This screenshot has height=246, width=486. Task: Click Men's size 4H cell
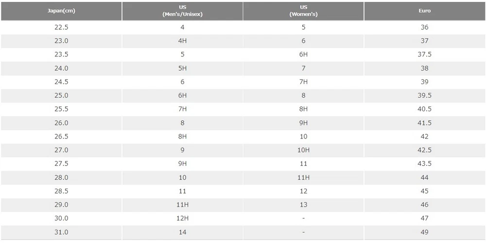[182, 41]
